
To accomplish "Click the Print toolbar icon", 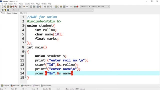I will [19, 7].
